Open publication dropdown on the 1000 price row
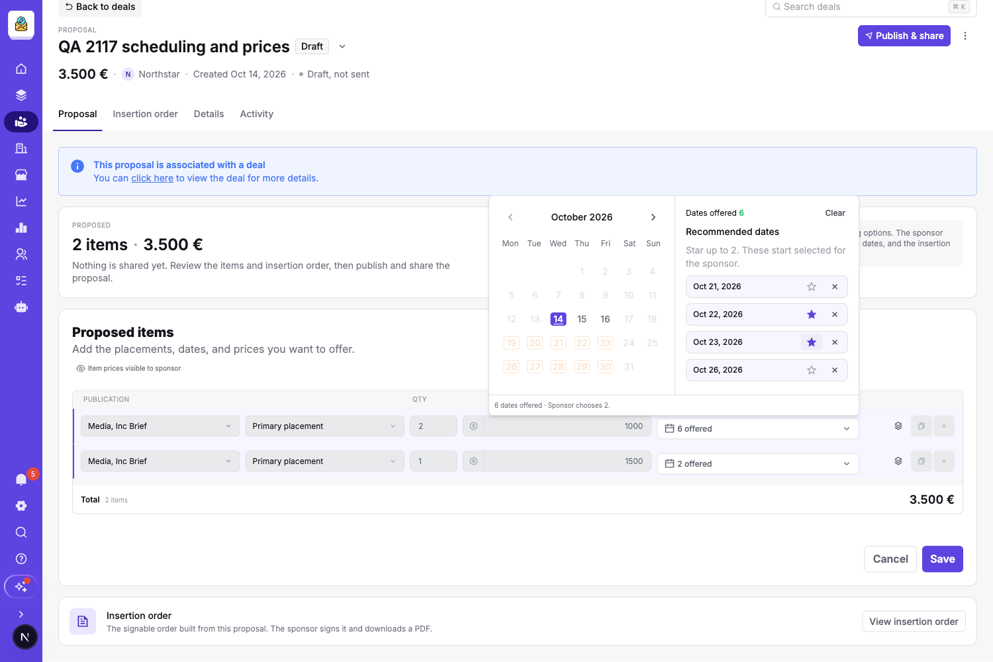Viewport: 993px width, 662px height. [x=160, y=426]
